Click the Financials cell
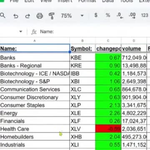150x150 pixels. pyautogui.click(x=35, y=121)
